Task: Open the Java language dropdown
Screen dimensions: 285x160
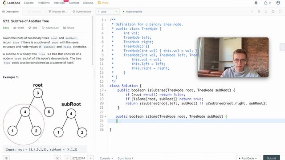Action: coord(108,12)
